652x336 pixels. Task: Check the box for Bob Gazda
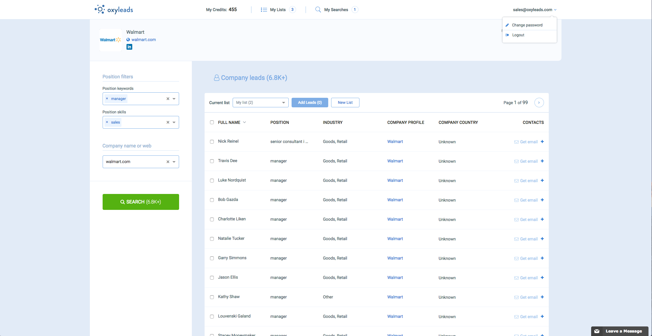(x=212, y=200)
